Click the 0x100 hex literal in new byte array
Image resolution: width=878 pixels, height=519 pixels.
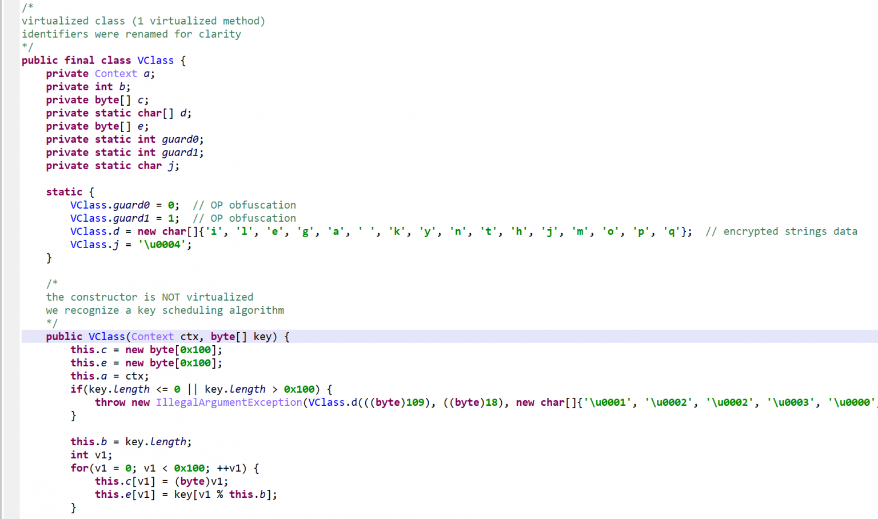pyautogui.click(x=194, y=349)
